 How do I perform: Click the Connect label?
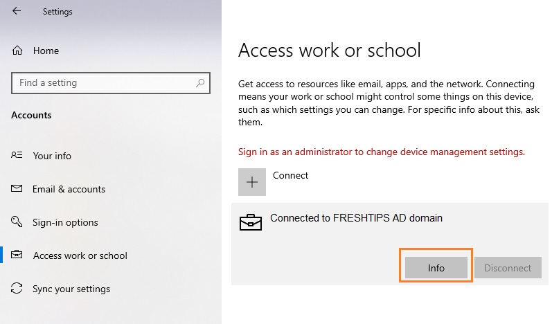pos(290,175)
